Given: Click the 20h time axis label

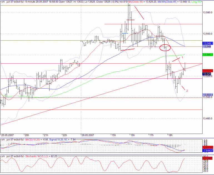Looking at the screenshot, I should (27, 135).
